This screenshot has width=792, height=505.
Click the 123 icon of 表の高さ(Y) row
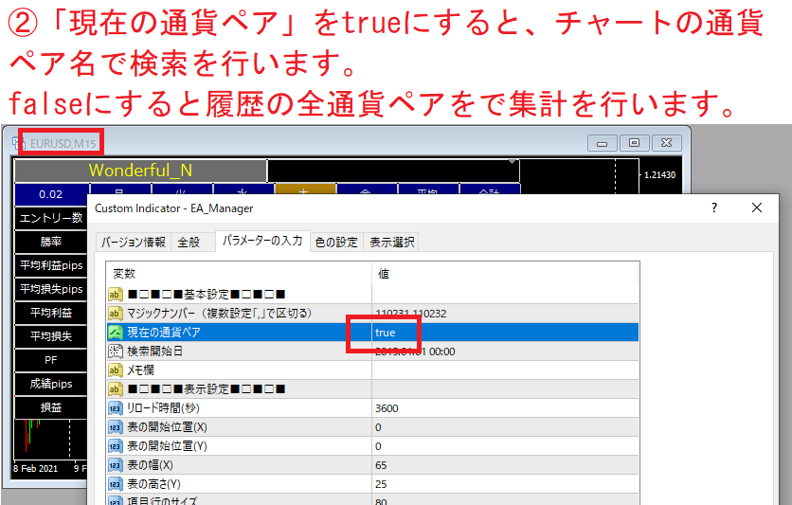[116, 484]
